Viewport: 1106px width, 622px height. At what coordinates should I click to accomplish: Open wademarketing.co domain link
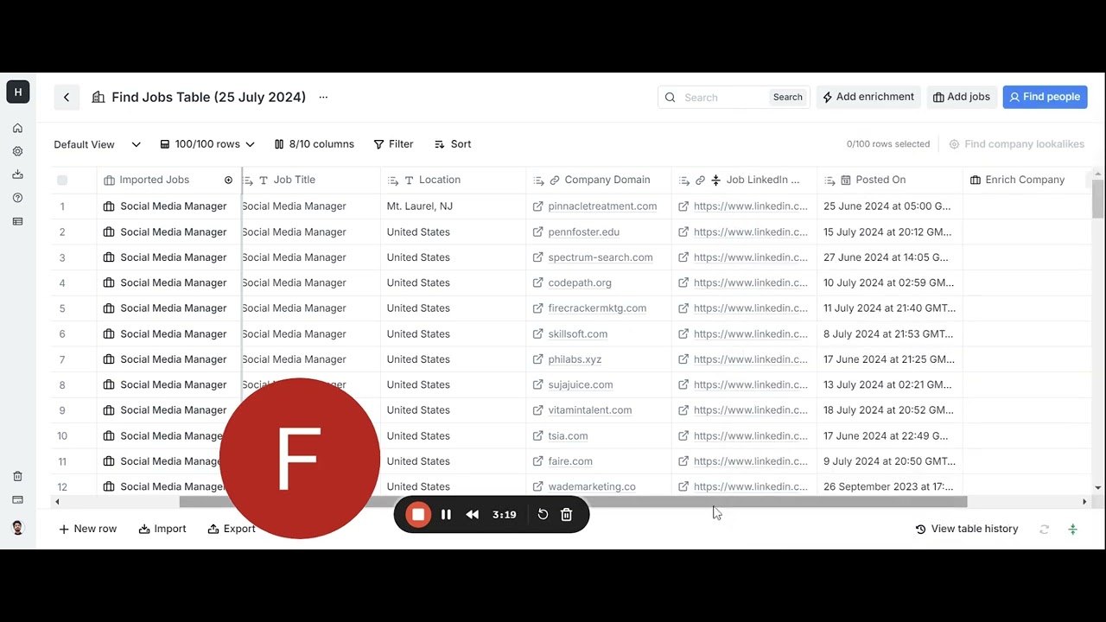[x=591, y=487]
